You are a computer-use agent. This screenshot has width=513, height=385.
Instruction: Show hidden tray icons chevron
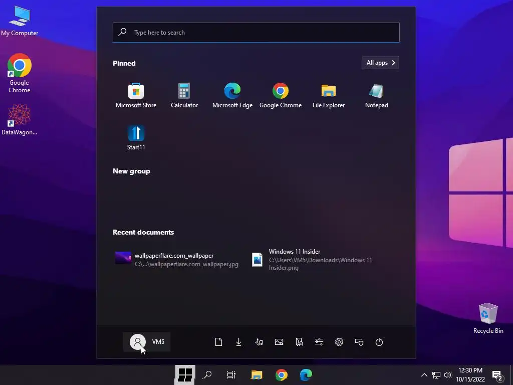pyautogui.click(x=424, y=375)
